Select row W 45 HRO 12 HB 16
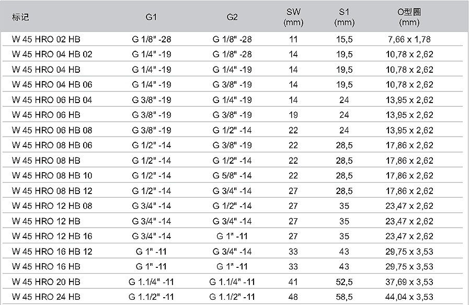Viewport: 470px width, 305px height. coord(233,236)
